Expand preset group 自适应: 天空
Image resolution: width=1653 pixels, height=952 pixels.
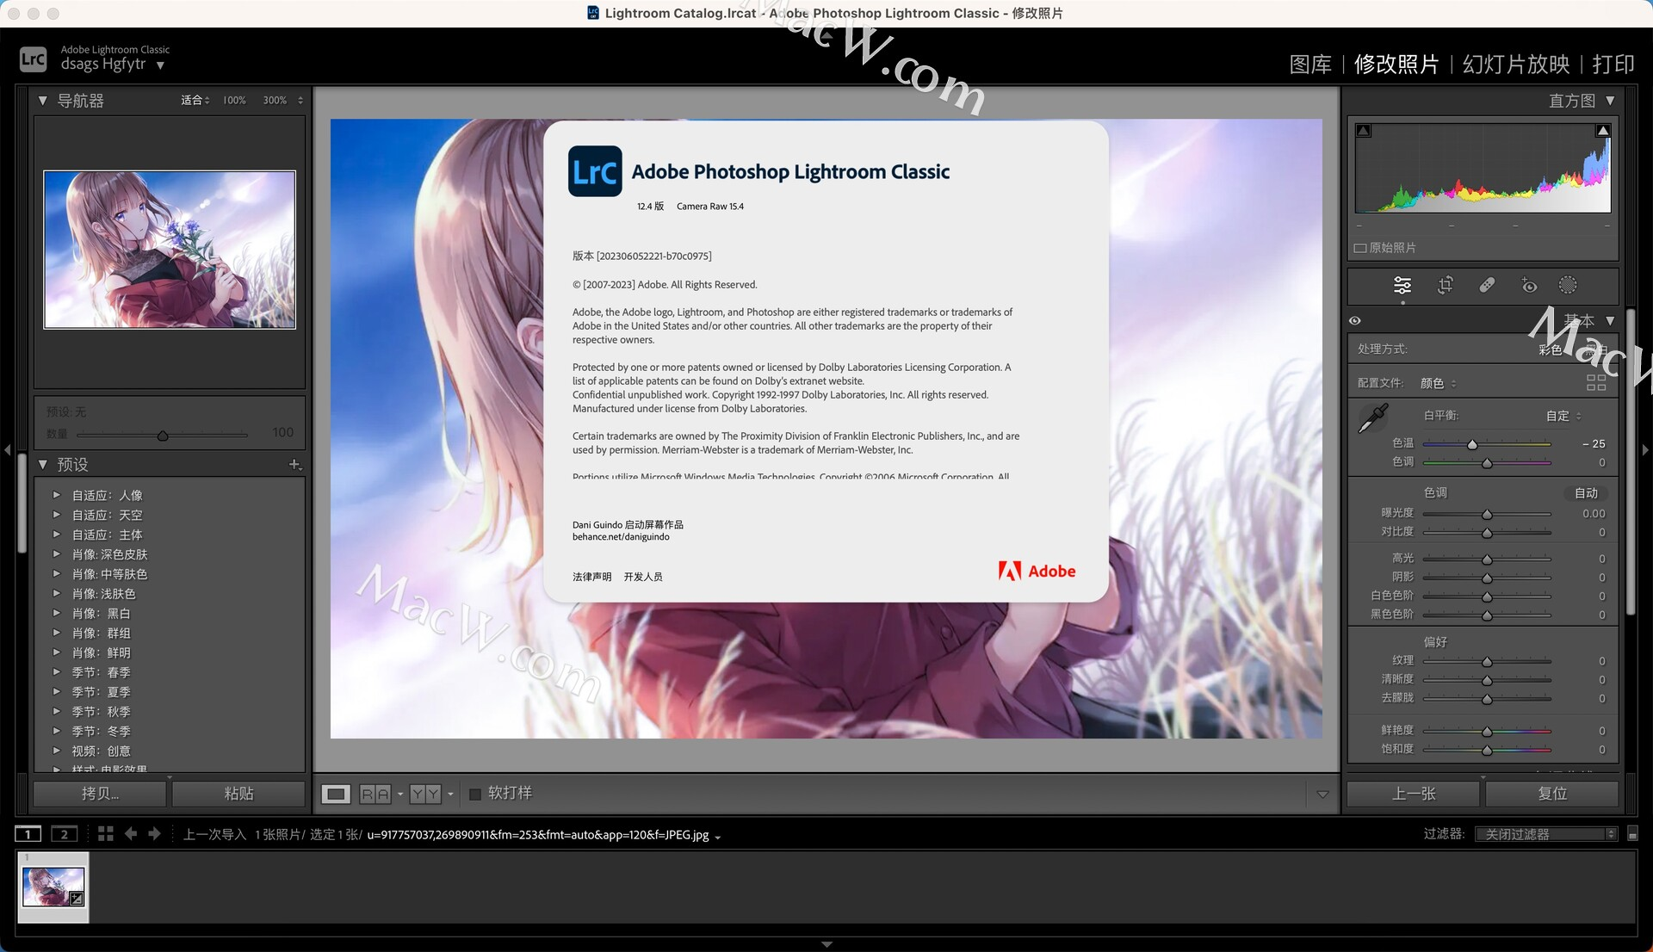click(x=56, y=515)
